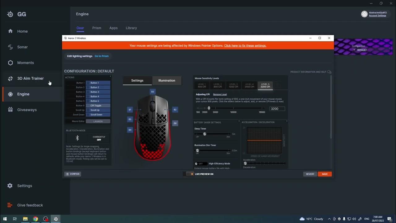The height and width of the screenshot is (223, 396).
Task: Open the Configs list
Action: (x=73, y=174)
